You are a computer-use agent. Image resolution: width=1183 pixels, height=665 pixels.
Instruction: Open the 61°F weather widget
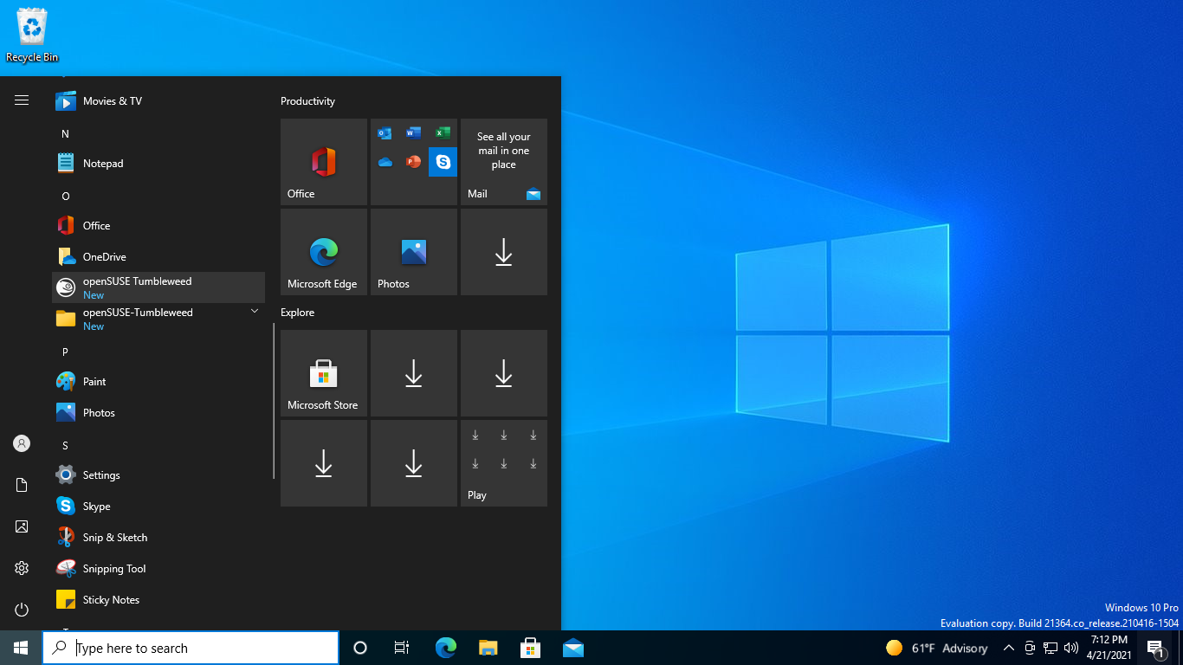(936, 648)
